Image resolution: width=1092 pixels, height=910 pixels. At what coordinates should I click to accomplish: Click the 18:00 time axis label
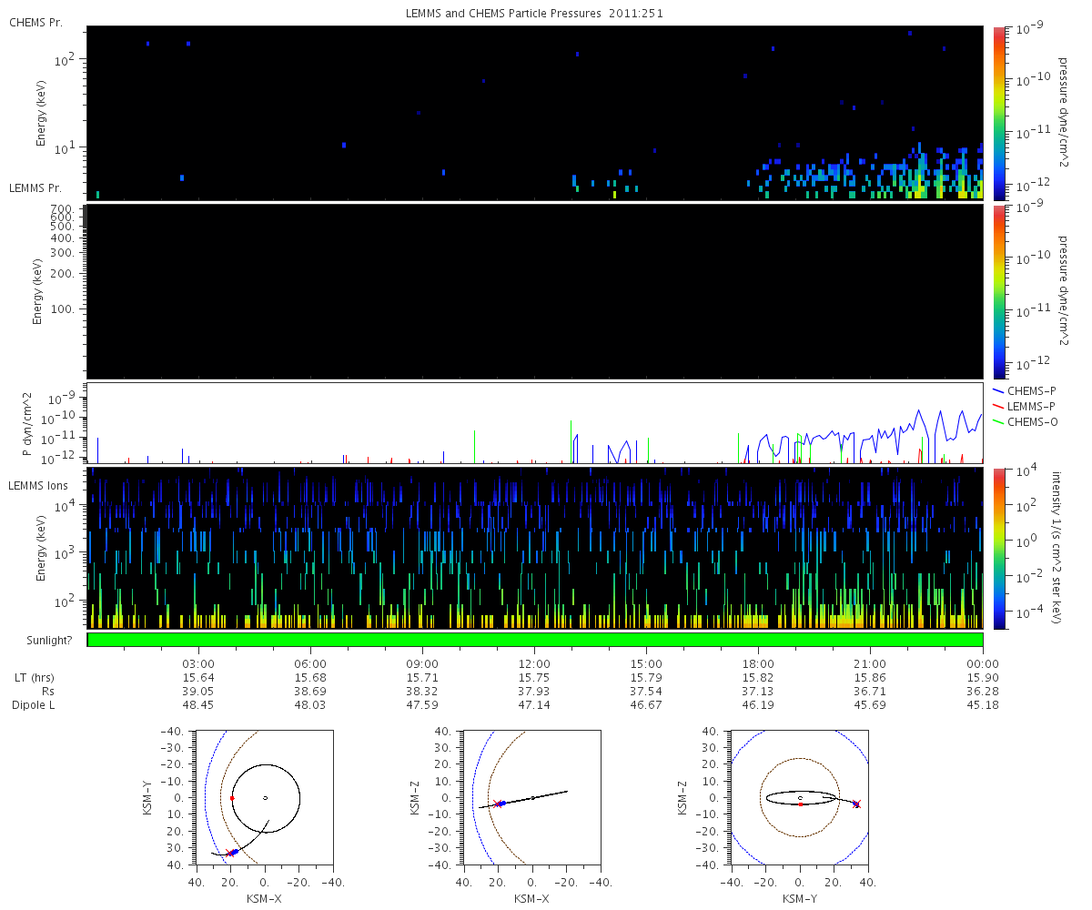pos(758,664)
